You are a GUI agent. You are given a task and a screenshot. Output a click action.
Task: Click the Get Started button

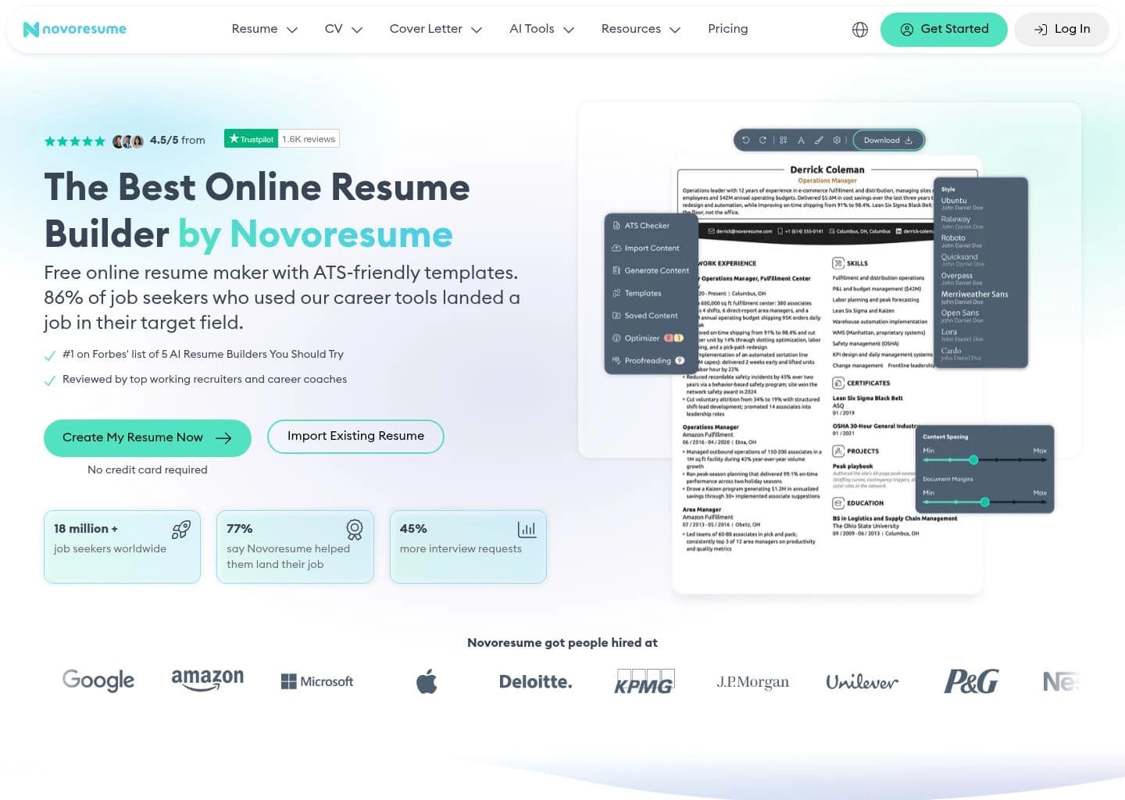point(944,30)
